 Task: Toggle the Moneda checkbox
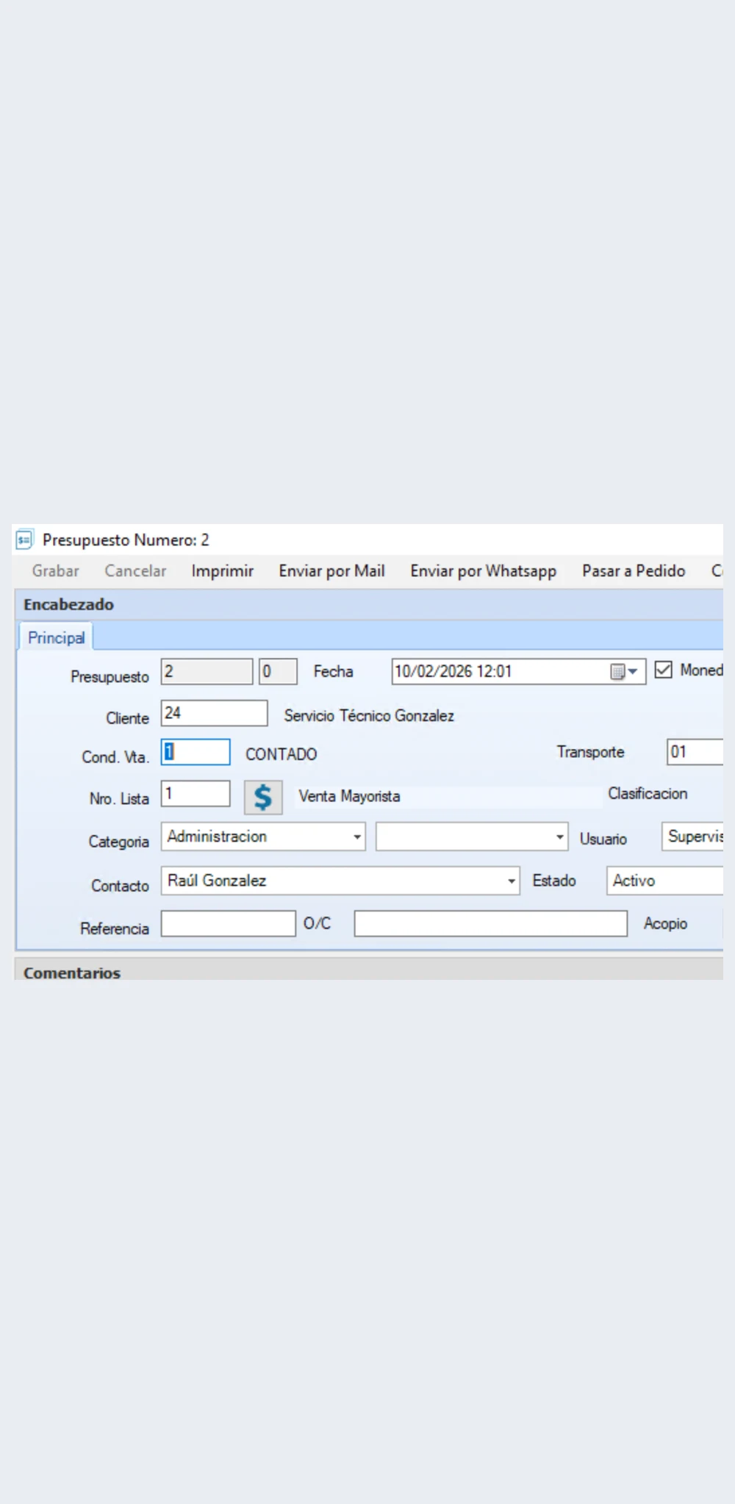(663, 670)
